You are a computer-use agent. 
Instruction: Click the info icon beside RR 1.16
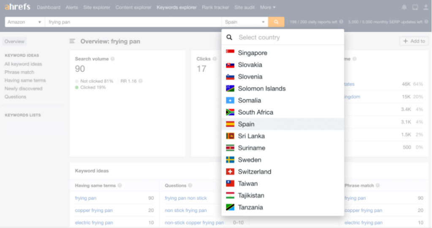pyautogui.click(x=141, y=81)
